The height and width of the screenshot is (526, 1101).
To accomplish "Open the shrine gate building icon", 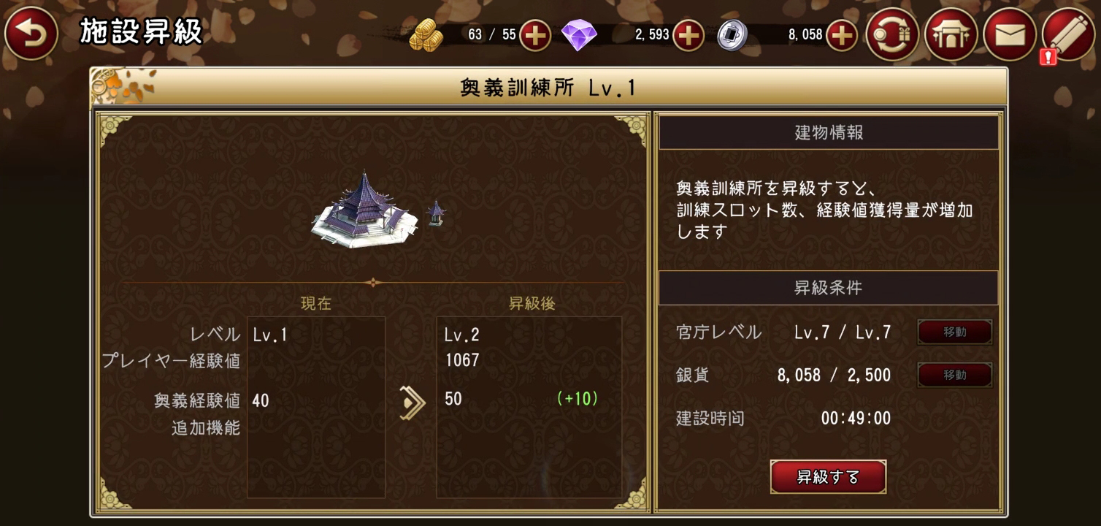I will pos(951,34).
